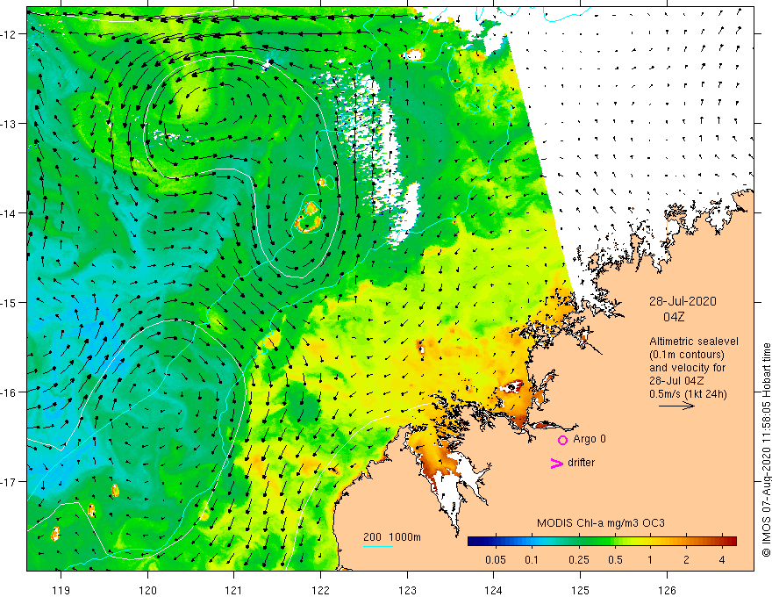The width and height of the screenshot is (772, 597).
Task: Click the latitude label -12
Action: pos(8,34)
